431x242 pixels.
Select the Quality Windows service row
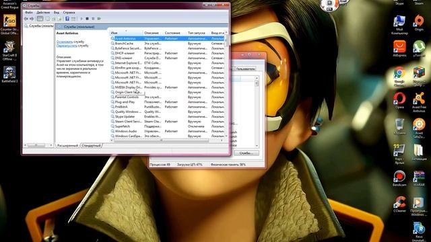pos(168,112)
